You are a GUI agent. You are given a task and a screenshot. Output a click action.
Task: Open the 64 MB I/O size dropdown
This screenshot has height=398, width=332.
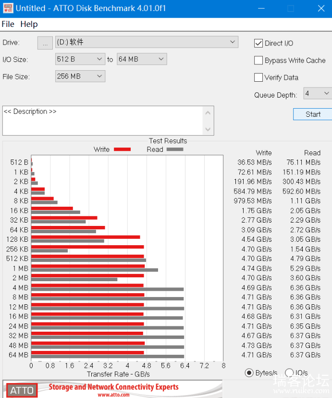(x=142, y=59)
